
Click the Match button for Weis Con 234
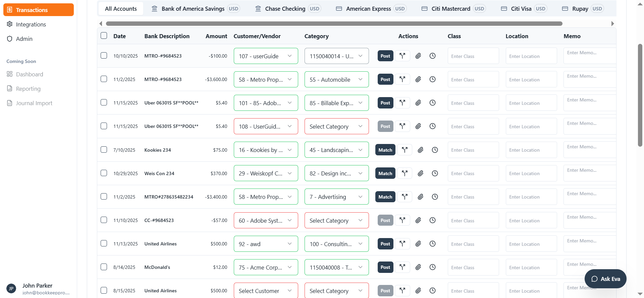(x=385, y=173)
